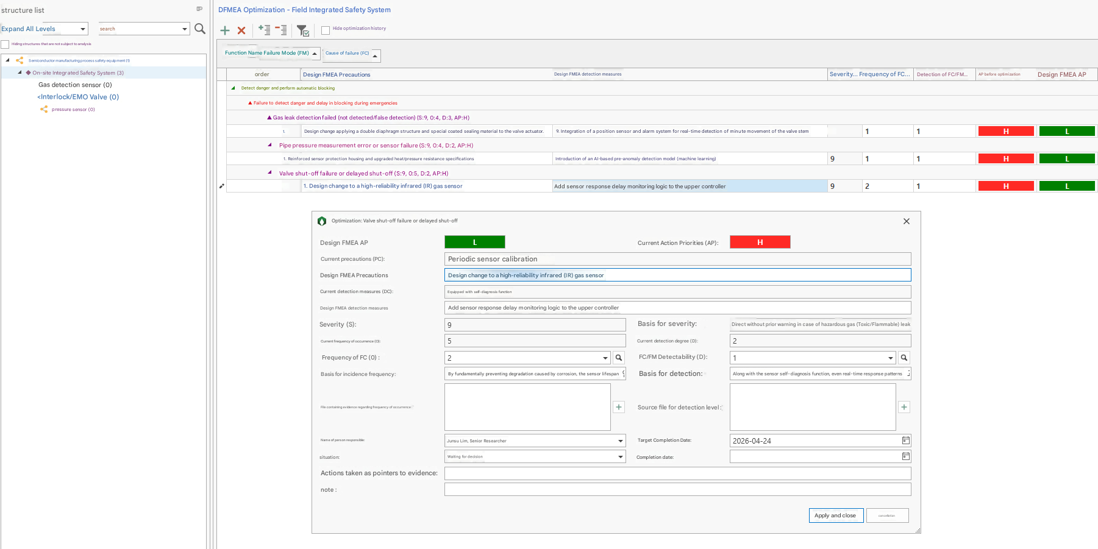Click the 'Introduction of an AI-based pre-anomaly detection model' cell
The image size is (1098, 549).
click(x=690, y=158)
